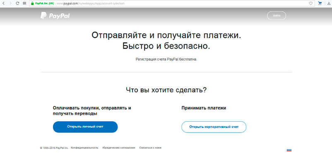The height and width of the screenshot is (166, 332).
Task: Click the green padlock security icon
Action: pos(32,3)
